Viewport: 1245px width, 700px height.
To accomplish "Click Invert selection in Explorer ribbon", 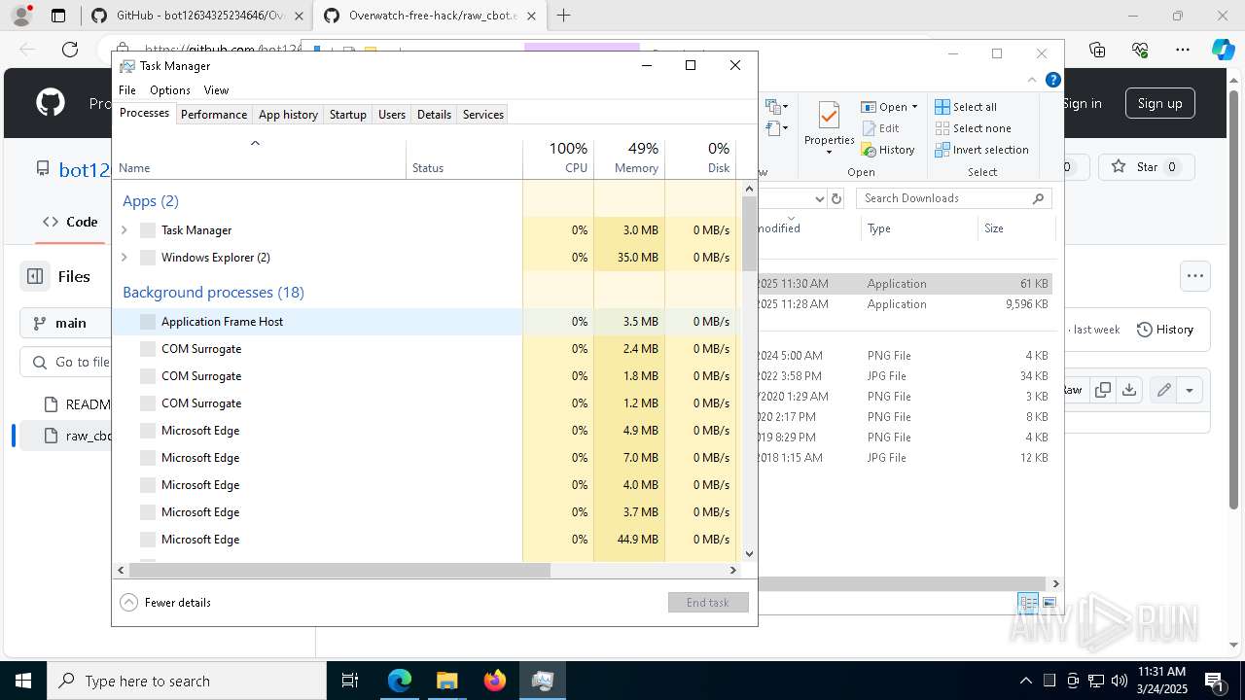I will click(981, 150).
